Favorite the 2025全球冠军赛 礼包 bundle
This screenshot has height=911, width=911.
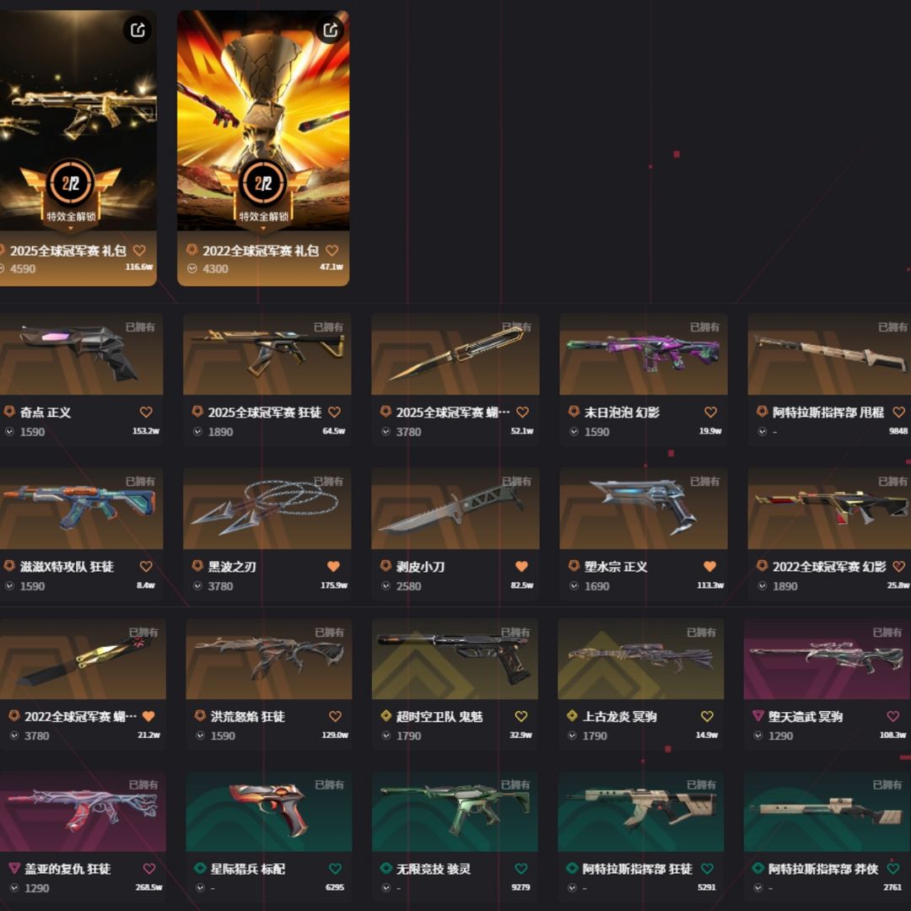pos(139,251)
